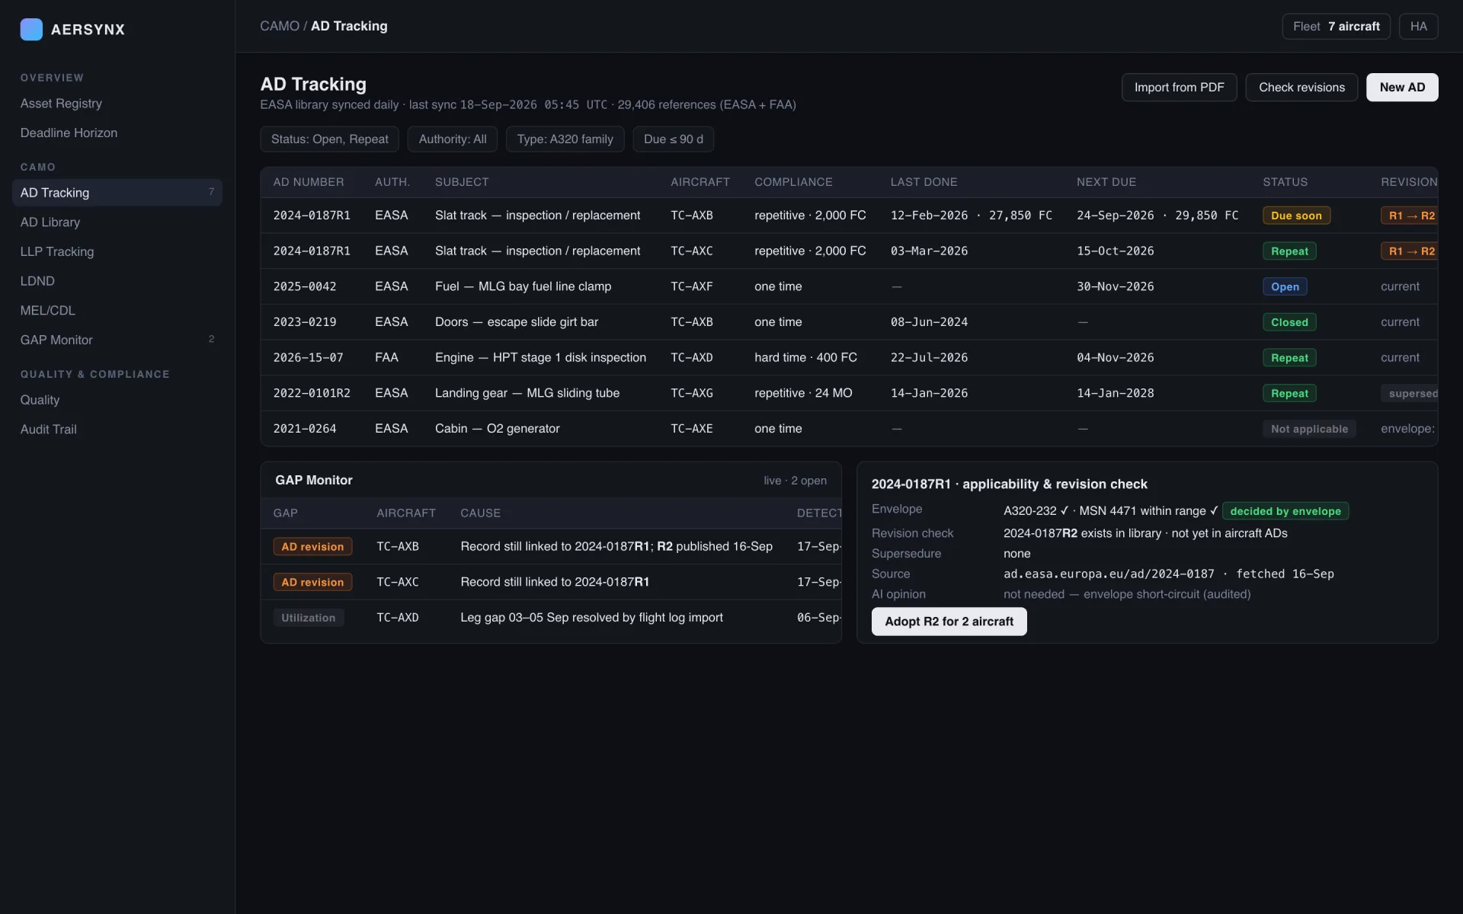This screenshot has width=1463, height=914.
Task: Click Adopt R2 for 2 aircraft
Action: click(x=949, y=622)
